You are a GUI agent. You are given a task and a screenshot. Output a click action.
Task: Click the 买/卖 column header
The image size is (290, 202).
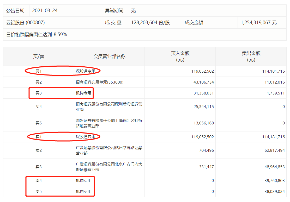(39, 56)
